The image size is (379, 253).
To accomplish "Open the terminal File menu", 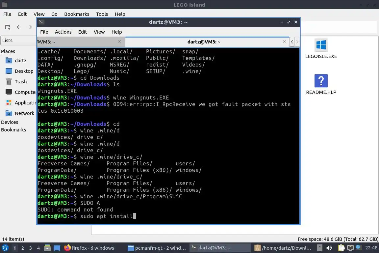I will tap(44, 32).
